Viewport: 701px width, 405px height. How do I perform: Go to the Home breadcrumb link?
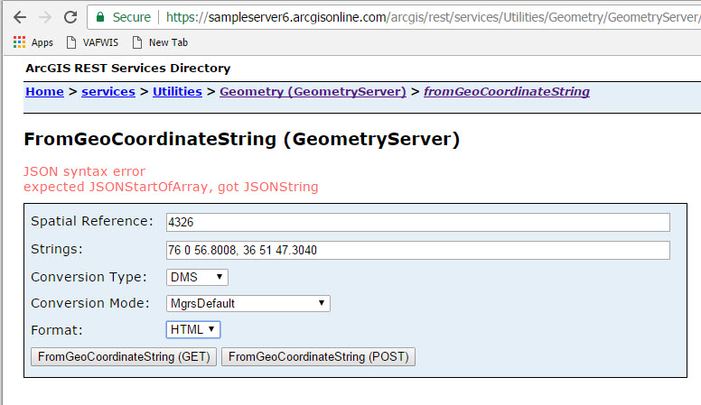pos(44,92)
